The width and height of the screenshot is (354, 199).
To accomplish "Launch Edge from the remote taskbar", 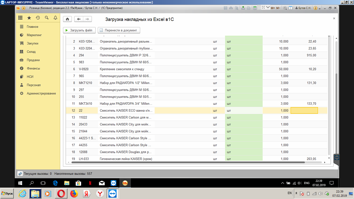I will 55,183.
